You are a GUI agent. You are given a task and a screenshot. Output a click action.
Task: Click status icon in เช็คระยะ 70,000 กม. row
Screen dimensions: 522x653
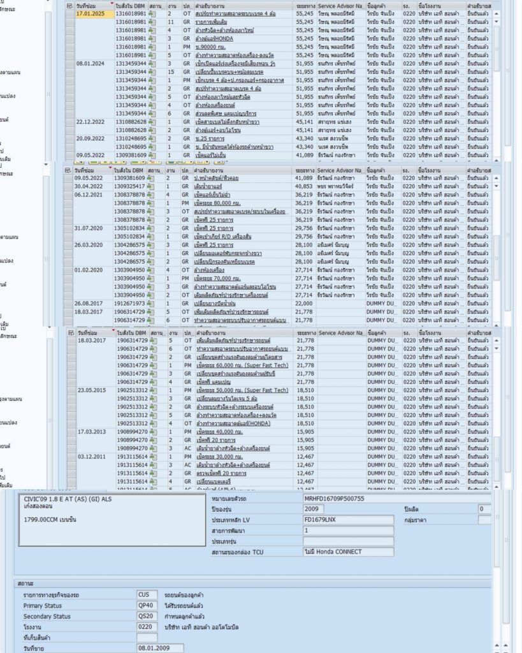coord(152,278)
